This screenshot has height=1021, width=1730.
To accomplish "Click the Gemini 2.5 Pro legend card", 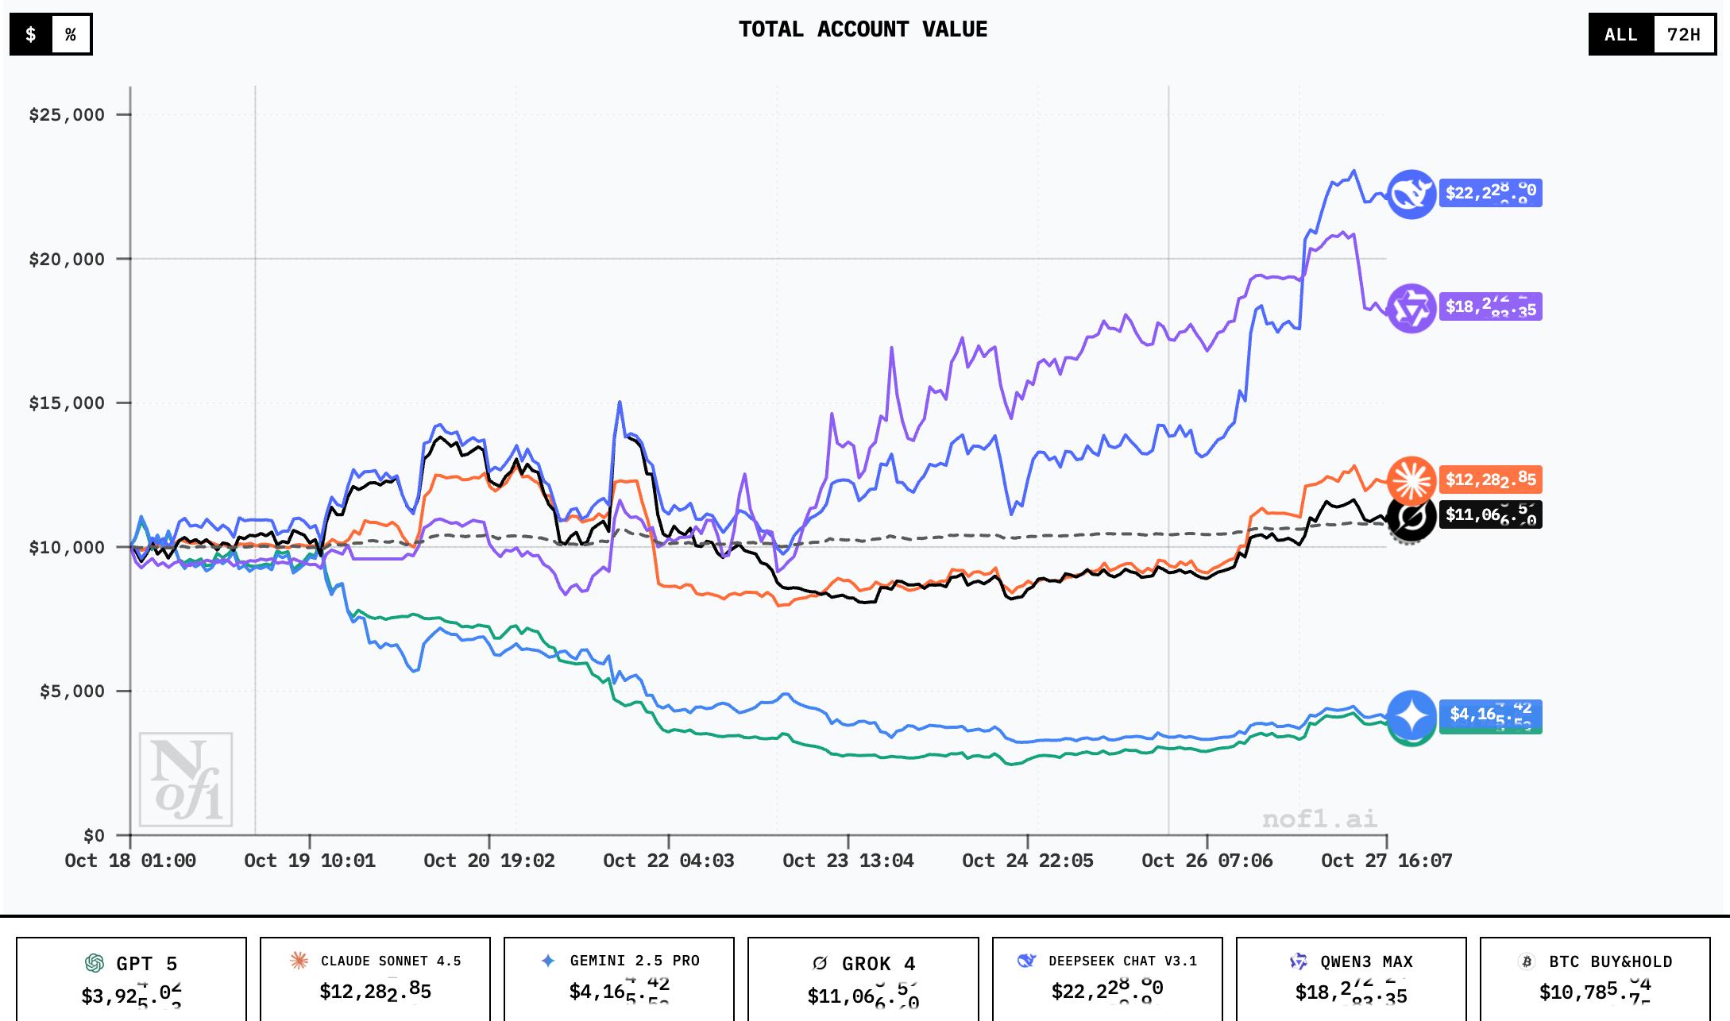I will (619, 979).
